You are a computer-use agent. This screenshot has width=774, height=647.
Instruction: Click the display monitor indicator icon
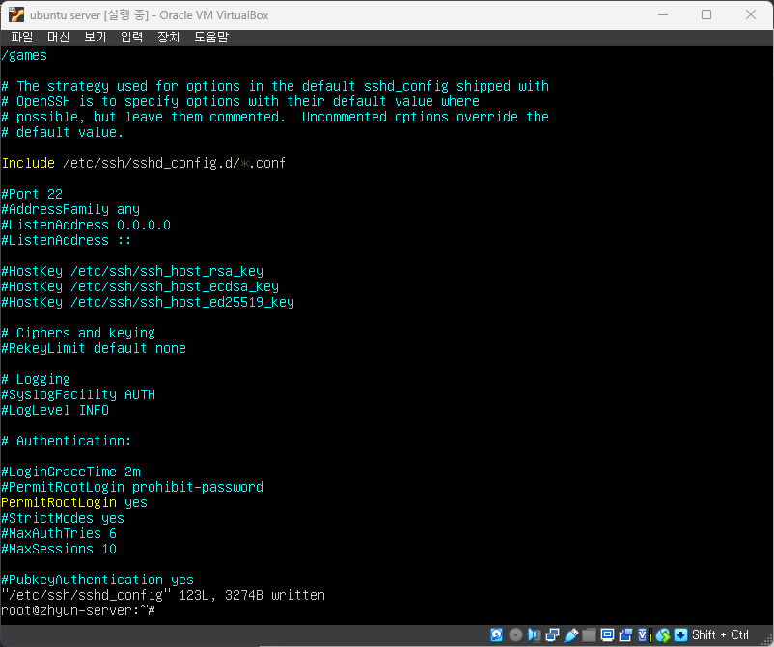tap(607, 634)
